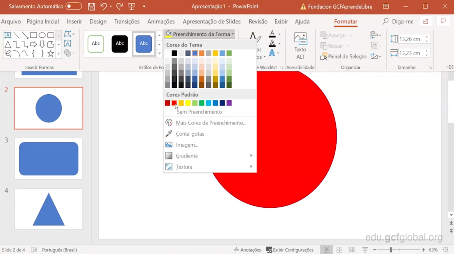Pick the Conta-gotas eyedropper tool
The height and width of the screenshot is (254, 454).
[x=190, y=134]
